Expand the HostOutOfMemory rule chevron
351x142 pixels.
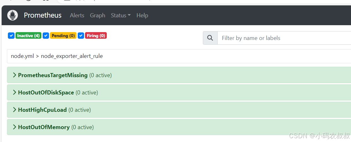tap(15, 127)
